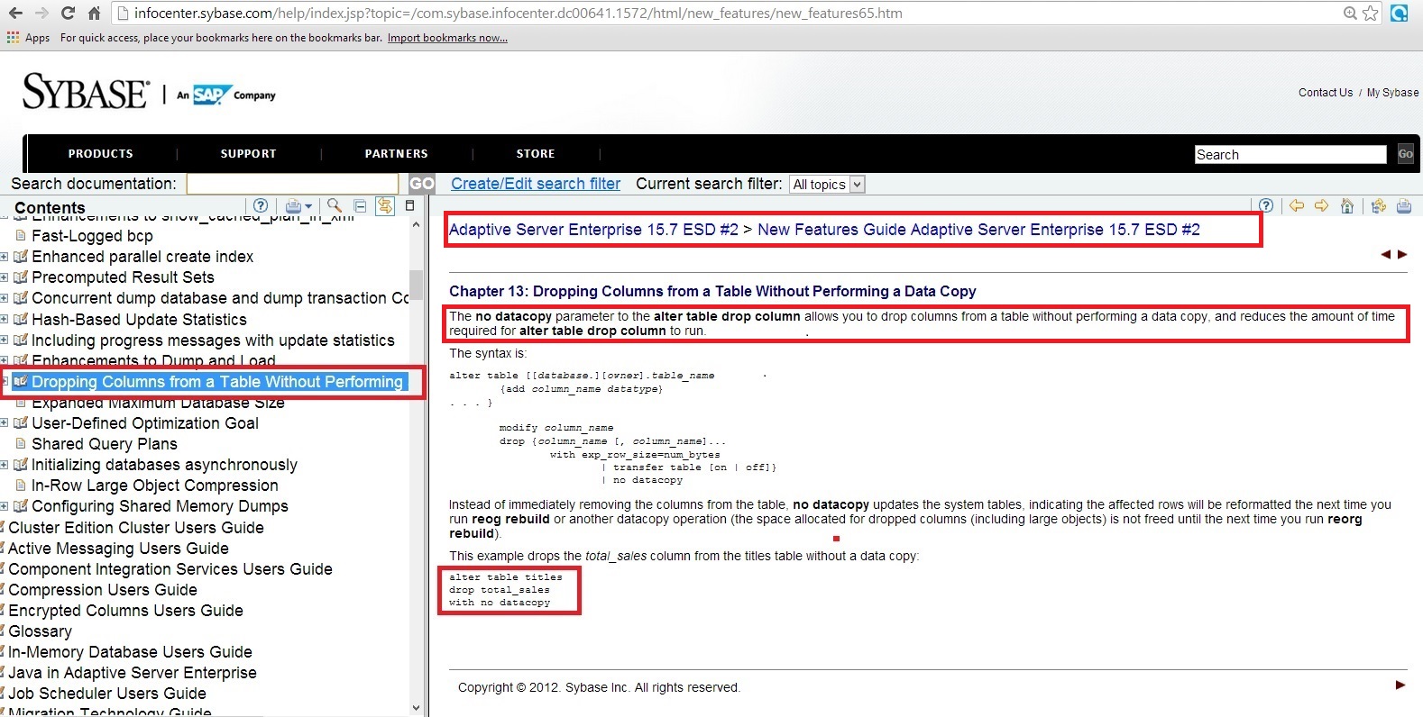Toggle link with contents sync icon
The image size is (1423, 717).
click(385, 205)
